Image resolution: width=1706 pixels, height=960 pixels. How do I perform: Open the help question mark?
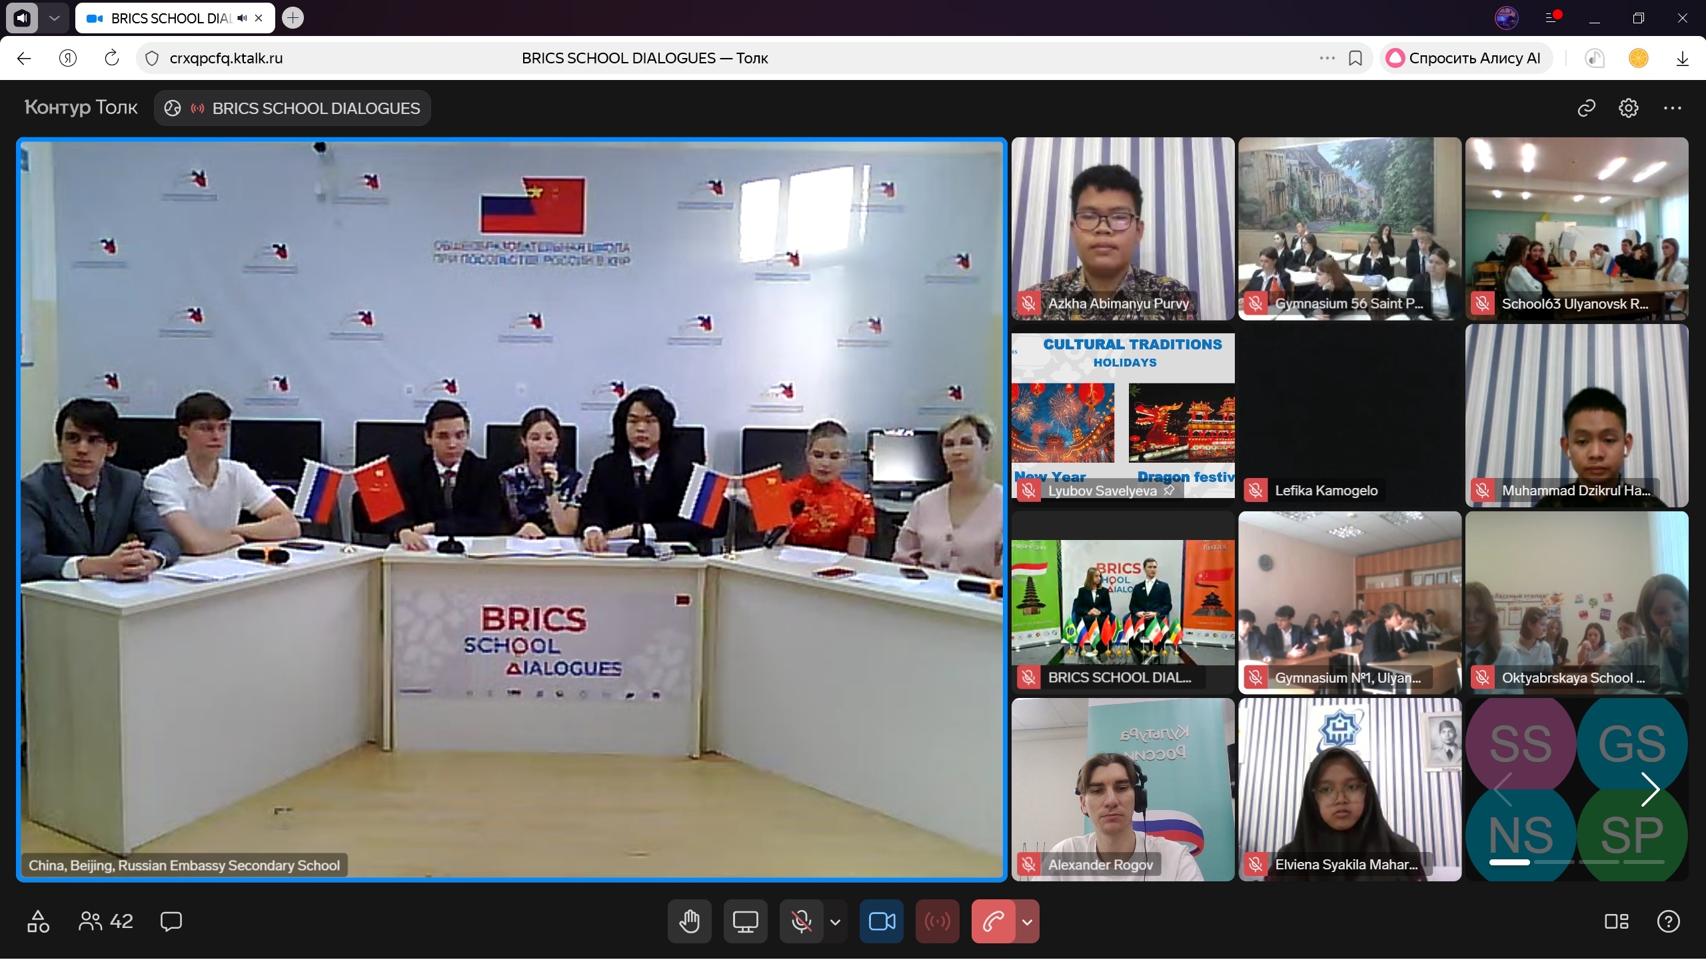tap(1668, 921)
